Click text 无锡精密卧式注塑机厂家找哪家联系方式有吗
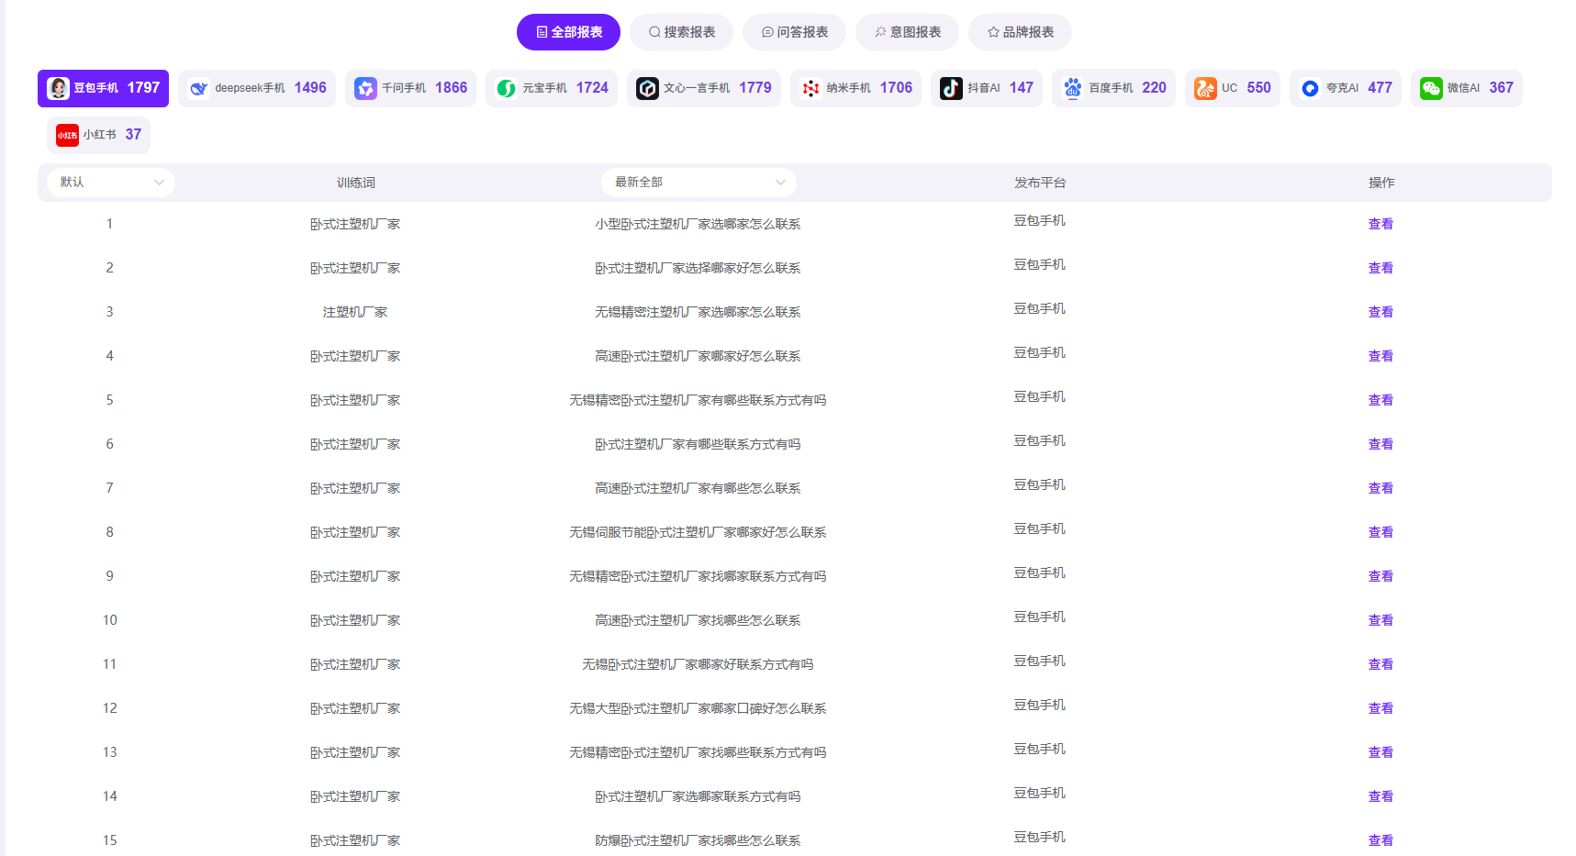The width and height of the screenshot is (1576, 856). pos(698,576)
